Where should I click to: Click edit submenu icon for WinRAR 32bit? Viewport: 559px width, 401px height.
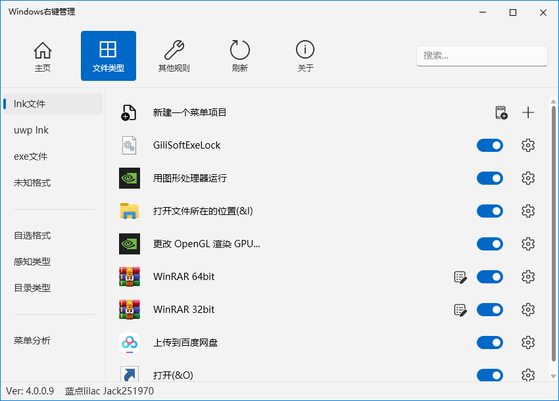coord(460,310)
